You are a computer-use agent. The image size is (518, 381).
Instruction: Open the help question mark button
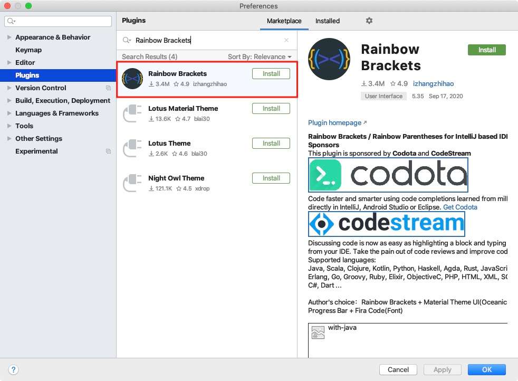pos(13,369)
